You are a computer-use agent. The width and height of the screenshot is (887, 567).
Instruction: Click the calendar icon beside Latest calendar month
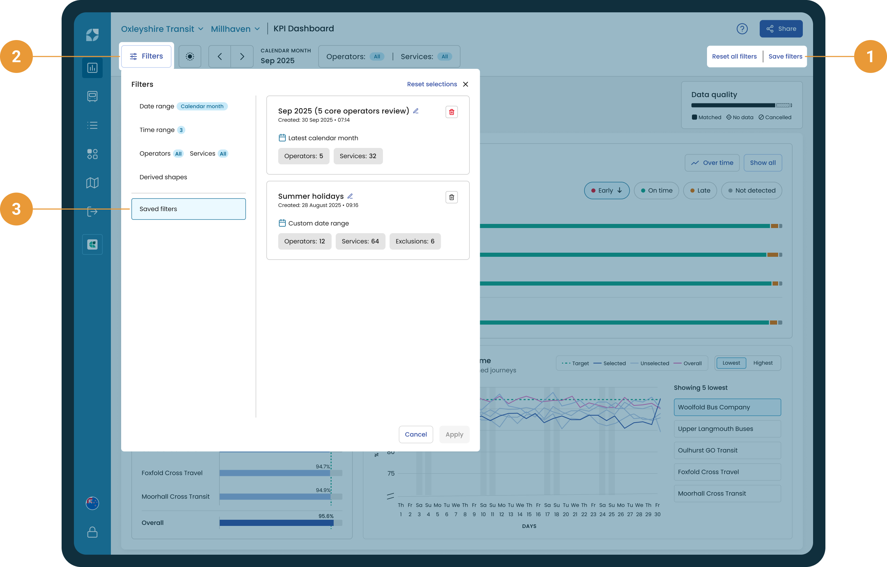point(282,138)
